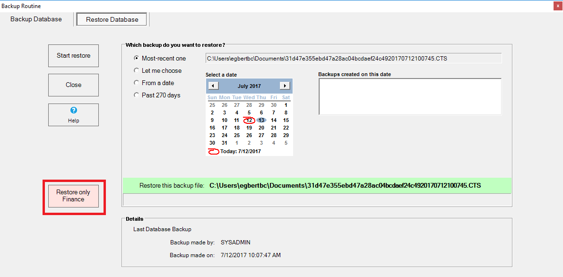Select the Let me choose option
563x277 pixels.
(x=137, y=71)
